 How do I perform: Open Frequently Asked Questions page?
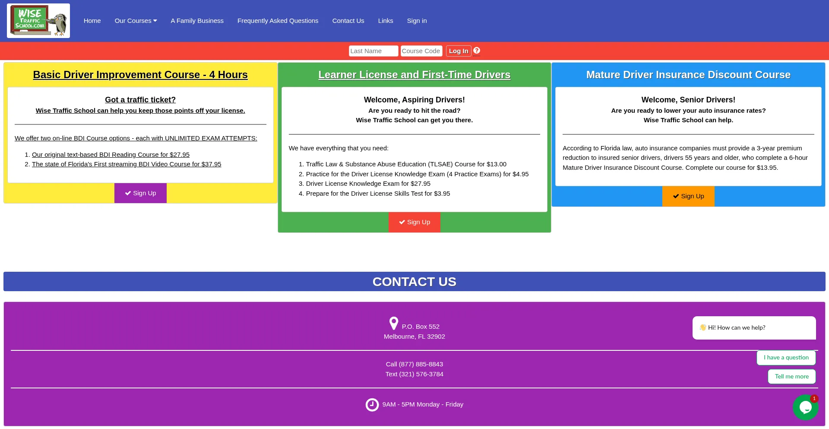click(278, 21)
